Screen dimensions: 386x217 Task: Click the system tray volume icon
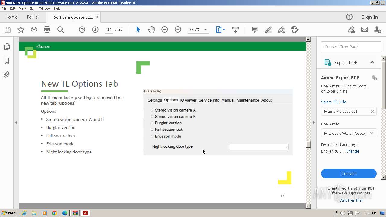(x=343, y=213)
